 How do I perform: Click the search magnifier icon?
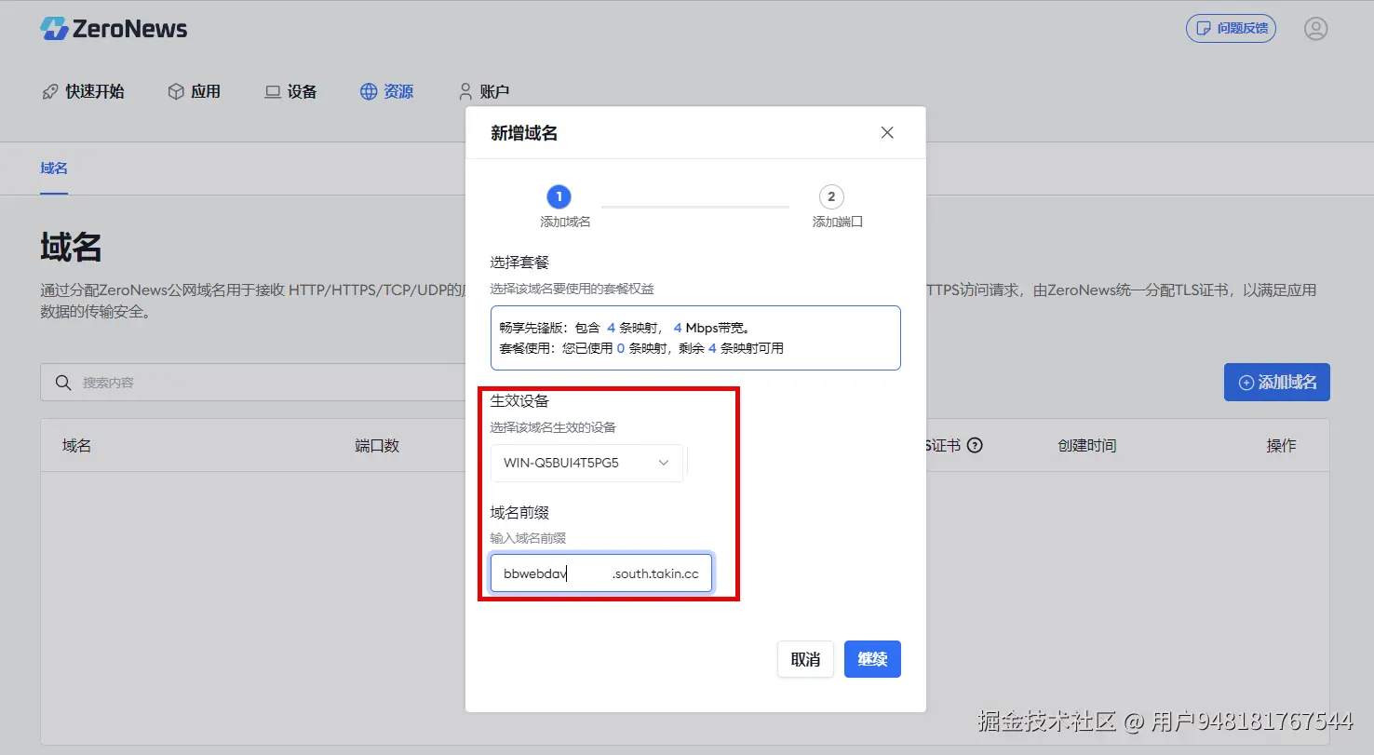pyautogui.click(x=63, y=383)
